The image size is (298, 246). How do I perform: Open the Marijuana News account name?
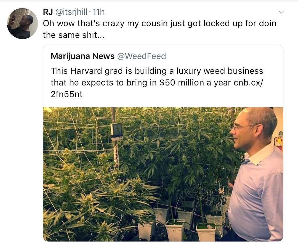(x=83, y=56)
